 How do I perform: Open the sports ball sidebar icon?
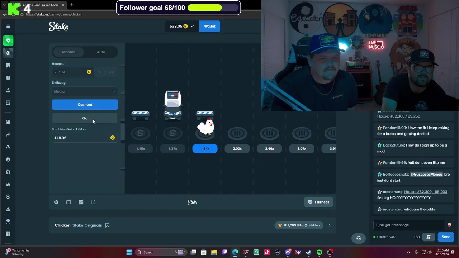8,53
